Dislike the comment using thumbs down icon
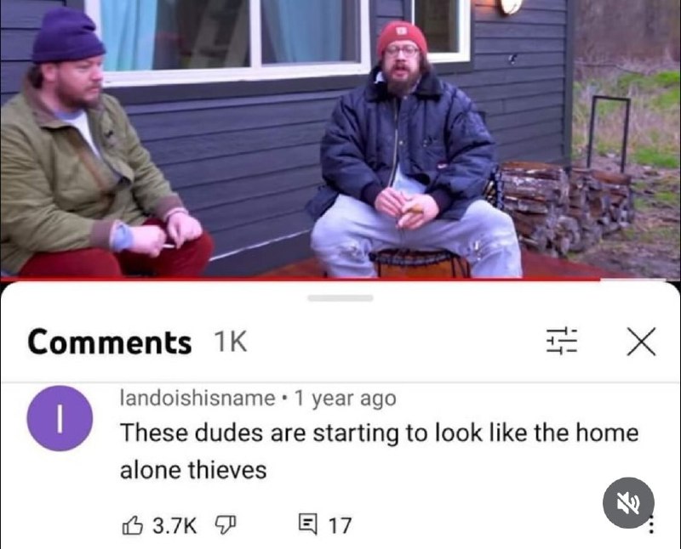 [226, 525]
